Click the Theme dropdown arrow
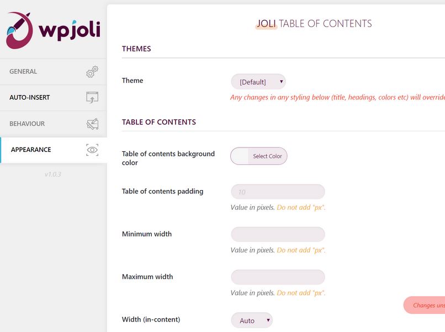Image resolution: width=445 pixels, height=332 pixels. [x=281, y=82]
